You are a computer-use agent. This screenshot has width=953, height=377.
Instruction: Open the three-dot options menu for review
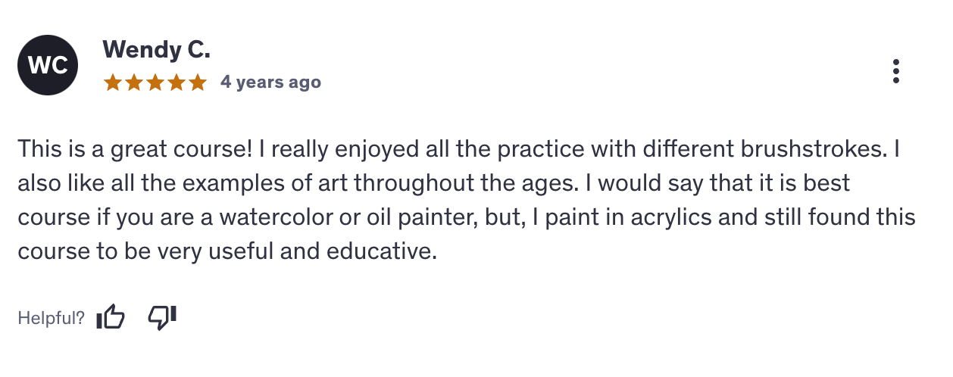pyautogui.click(x=896, y=70)
